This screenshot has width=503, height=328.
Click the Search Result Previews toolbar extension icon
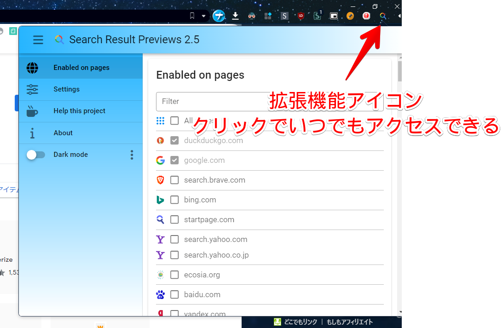tap(383, 16)
